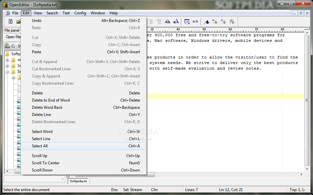Click editor vertical scrollbar down arrow

pos(307,169)
